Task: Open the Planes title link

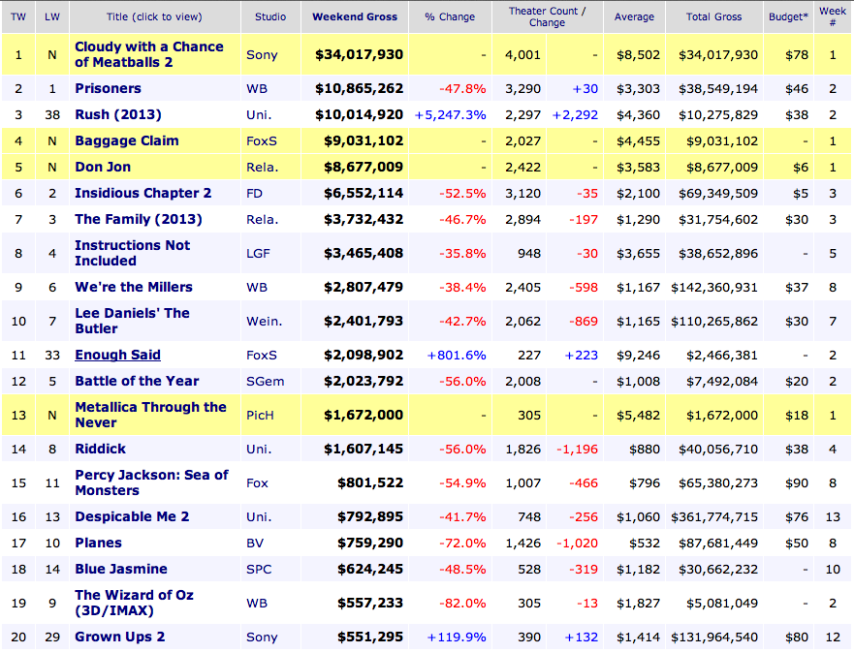Action: click(98, 543)
